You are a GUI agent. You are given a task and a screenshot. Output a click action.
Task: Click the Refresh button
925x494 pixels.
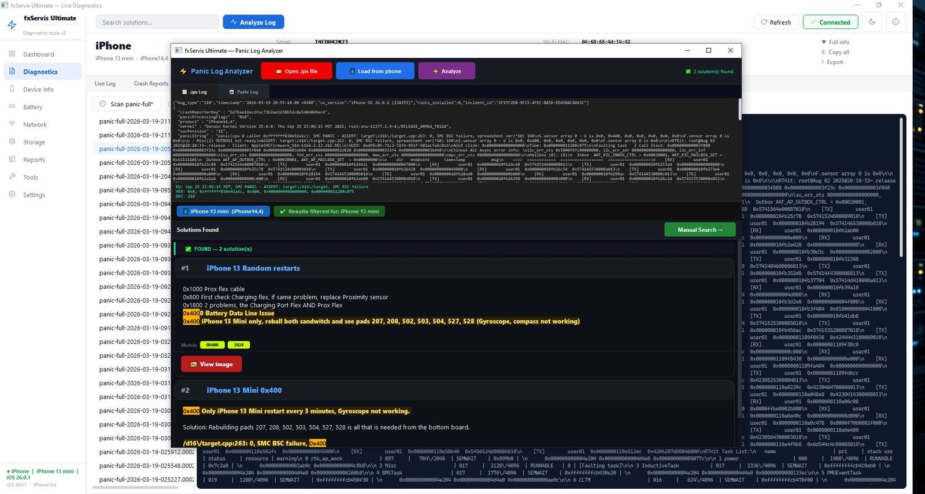click(x=776, y=22)
